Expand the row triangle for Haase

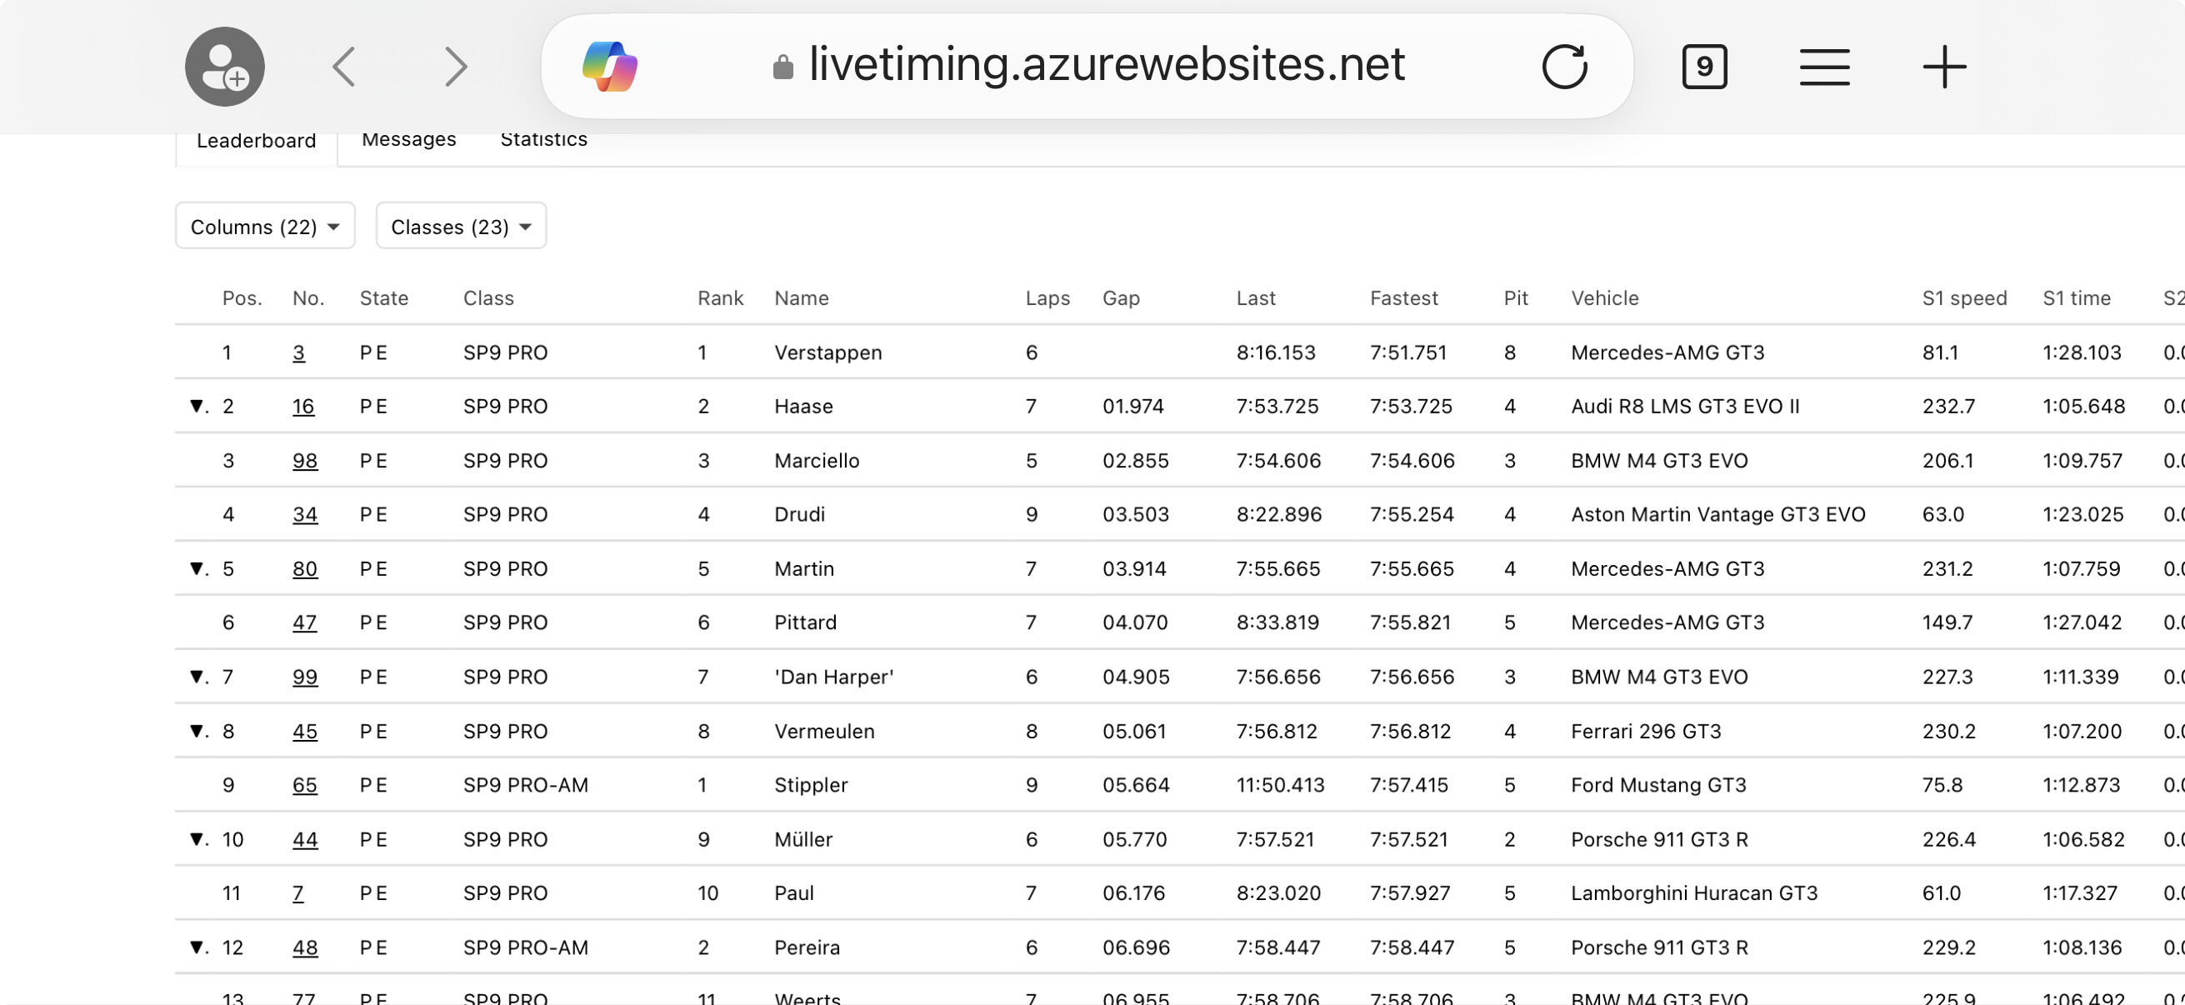pyautogui.click(x=197, y=406)
